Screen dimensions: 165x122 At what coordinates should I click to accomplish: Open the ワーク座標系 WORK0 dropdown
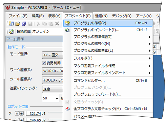pyautogui.click(x=53, y=71)
